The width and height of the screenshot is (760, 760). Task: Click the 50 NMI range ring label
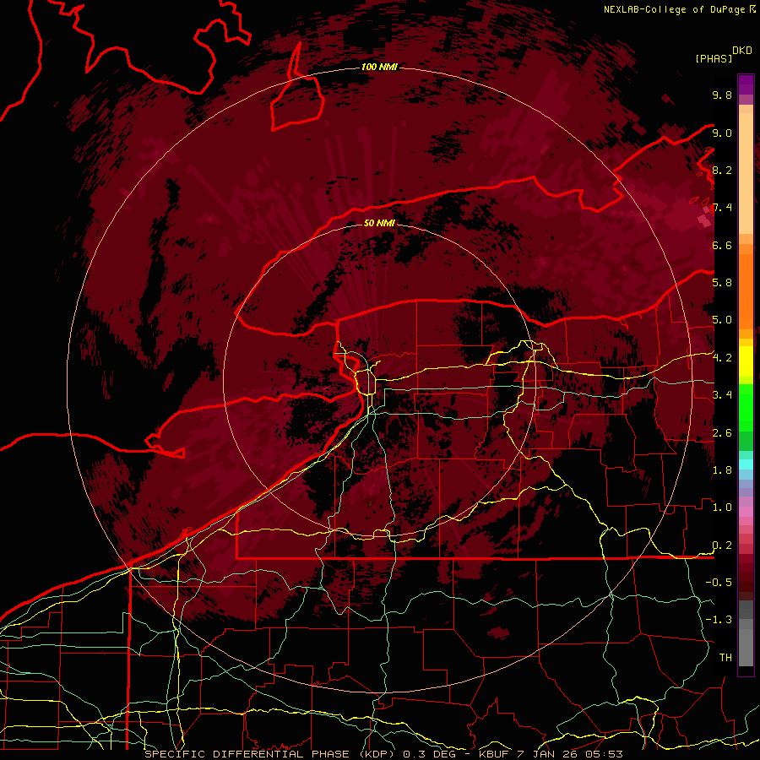379,223
